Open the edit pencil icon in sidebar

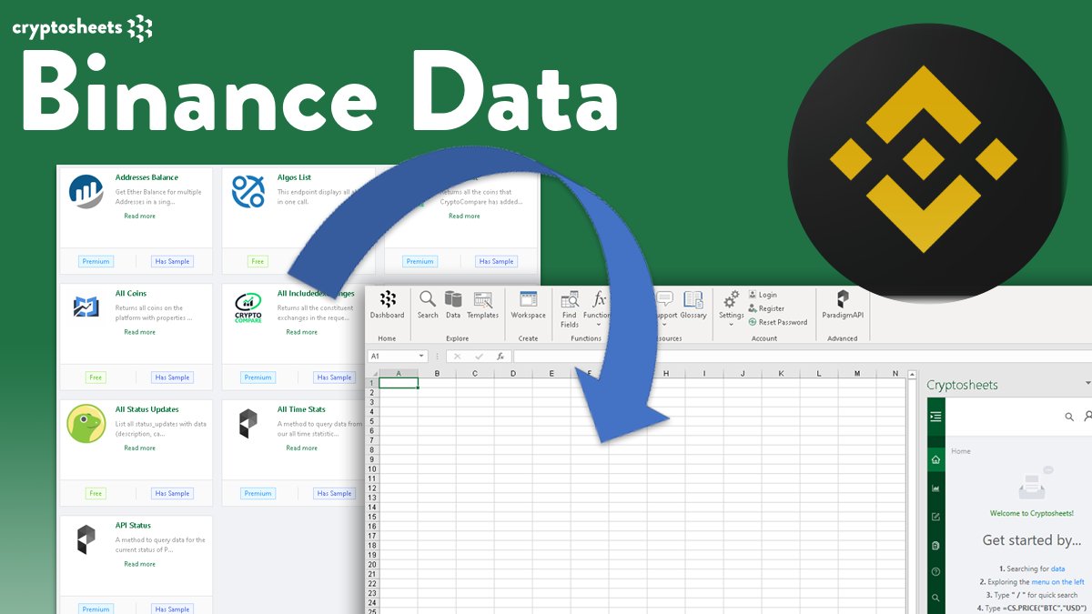(936, 517)
